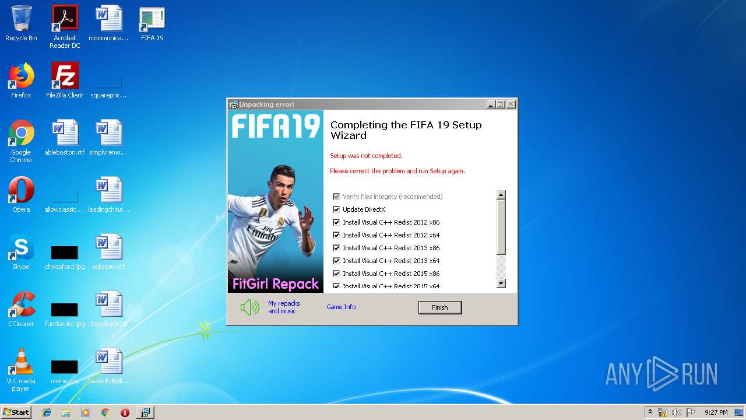Minimize the FIFA 19 setup window
The height and width of the screenshot is (420, 746).
click(491, 104)
